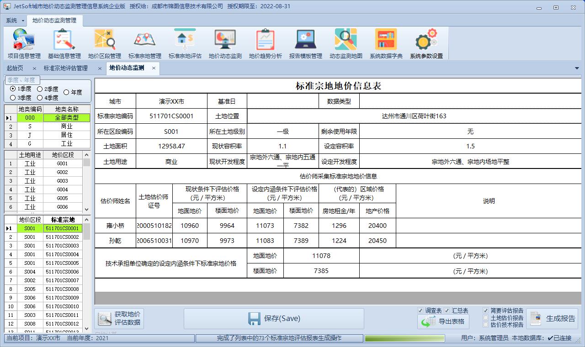
Task: Open 地价趋势分析 toolbar icon
Action: coord(266,44)
